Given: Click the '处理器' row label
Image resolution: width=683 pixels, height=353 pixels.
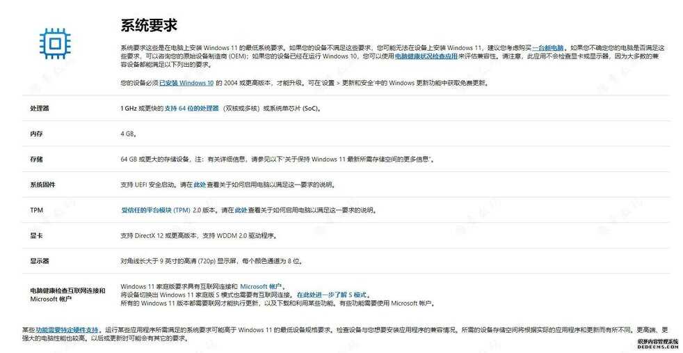Looking at the screenshot, I should point(39,109).
